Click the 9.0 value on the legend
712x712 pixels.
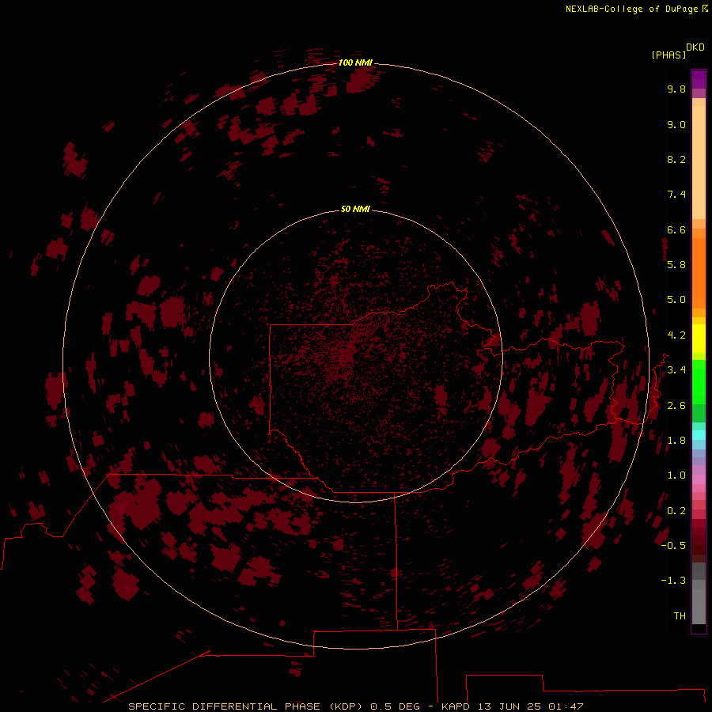[676, 124]
